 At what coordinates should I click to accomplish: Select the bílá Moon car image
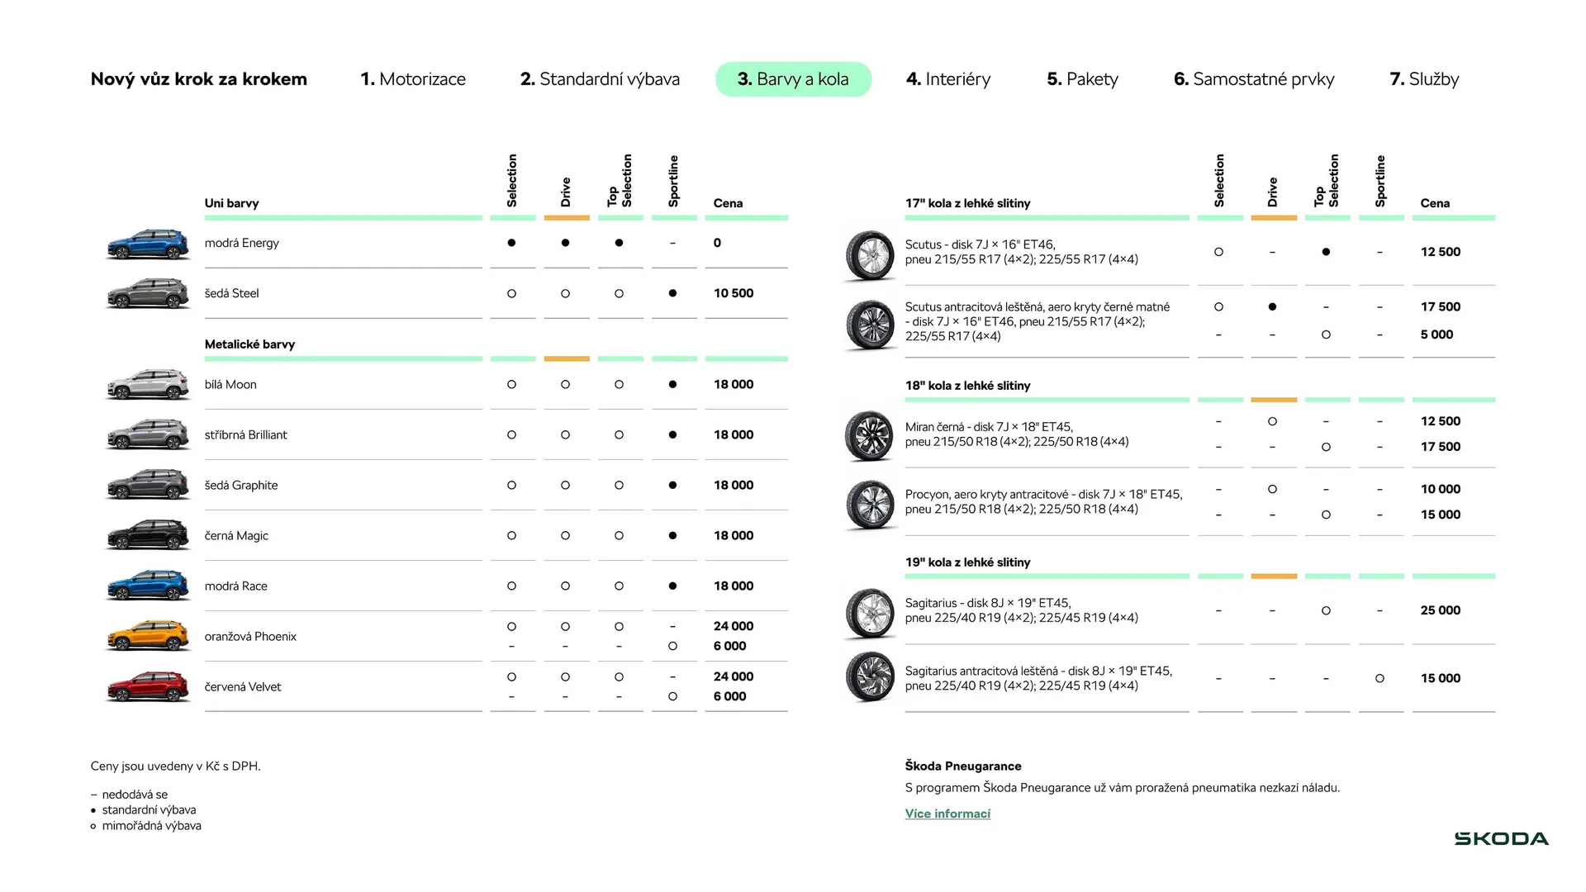pyautogui.click(x=148, y=385)
